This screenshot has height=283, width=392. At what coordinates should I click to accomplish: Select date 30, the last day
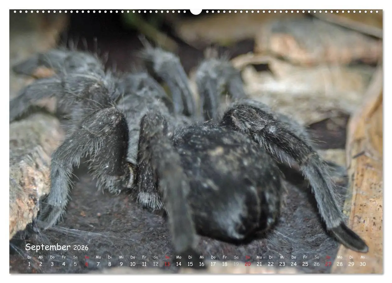click(363, 264)
